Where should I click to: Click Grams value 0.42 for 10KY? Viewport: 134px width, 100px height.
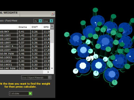[x=21, y=35]
